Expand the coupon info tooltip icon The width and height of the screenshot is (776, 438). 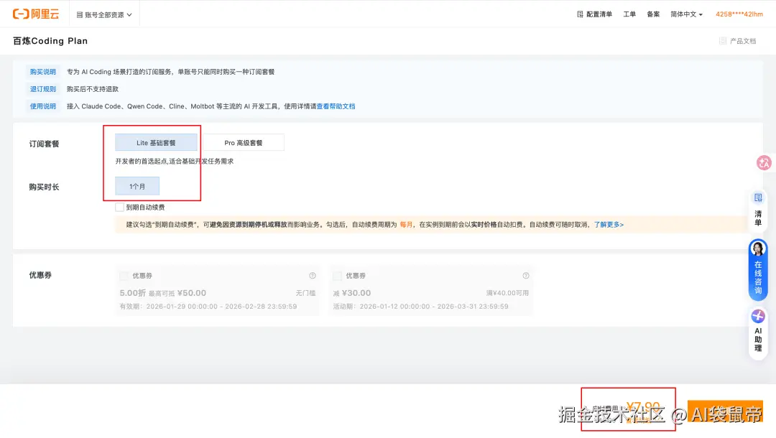[x=312, y=276]
